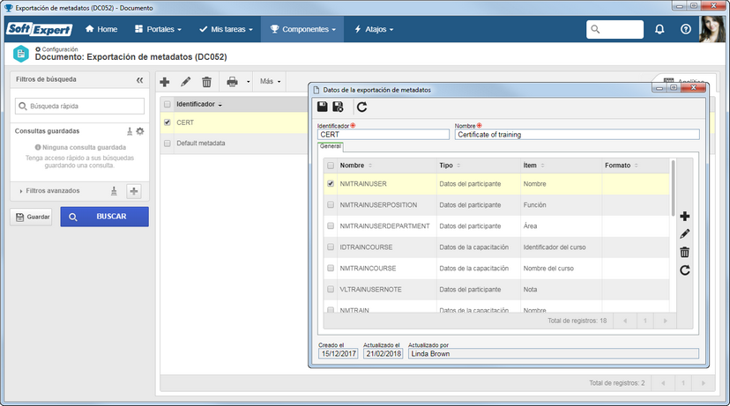Select the Default metadata row
Viewport: 730px width, 406px height.
click(233, 144)
